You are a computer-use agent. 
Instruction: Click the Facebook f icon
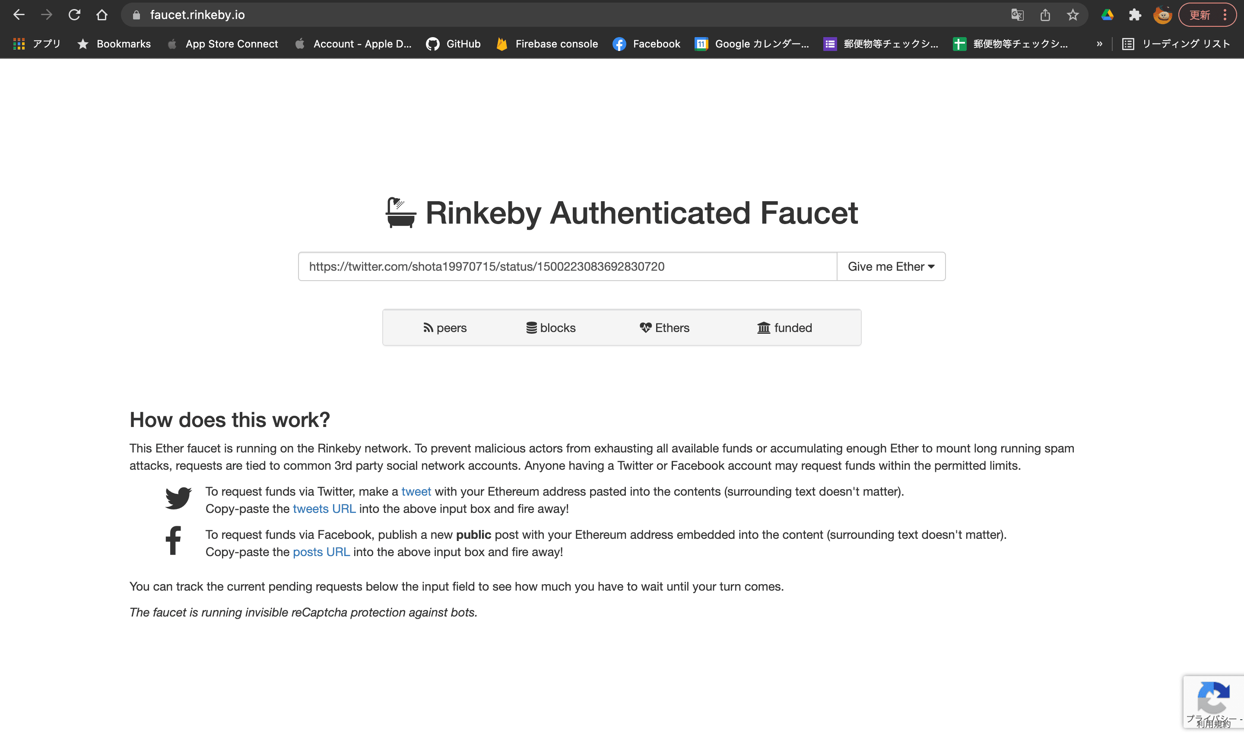tap(173, 541)
